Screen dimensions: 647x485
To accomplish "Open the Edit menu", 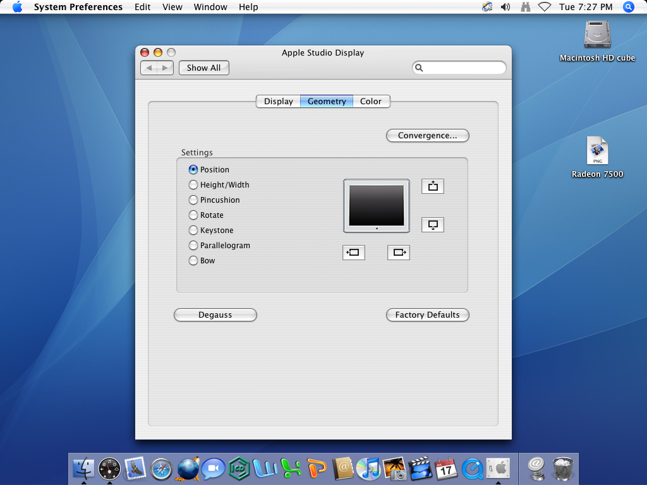I will pyautogui.click(x=142, y=7).
